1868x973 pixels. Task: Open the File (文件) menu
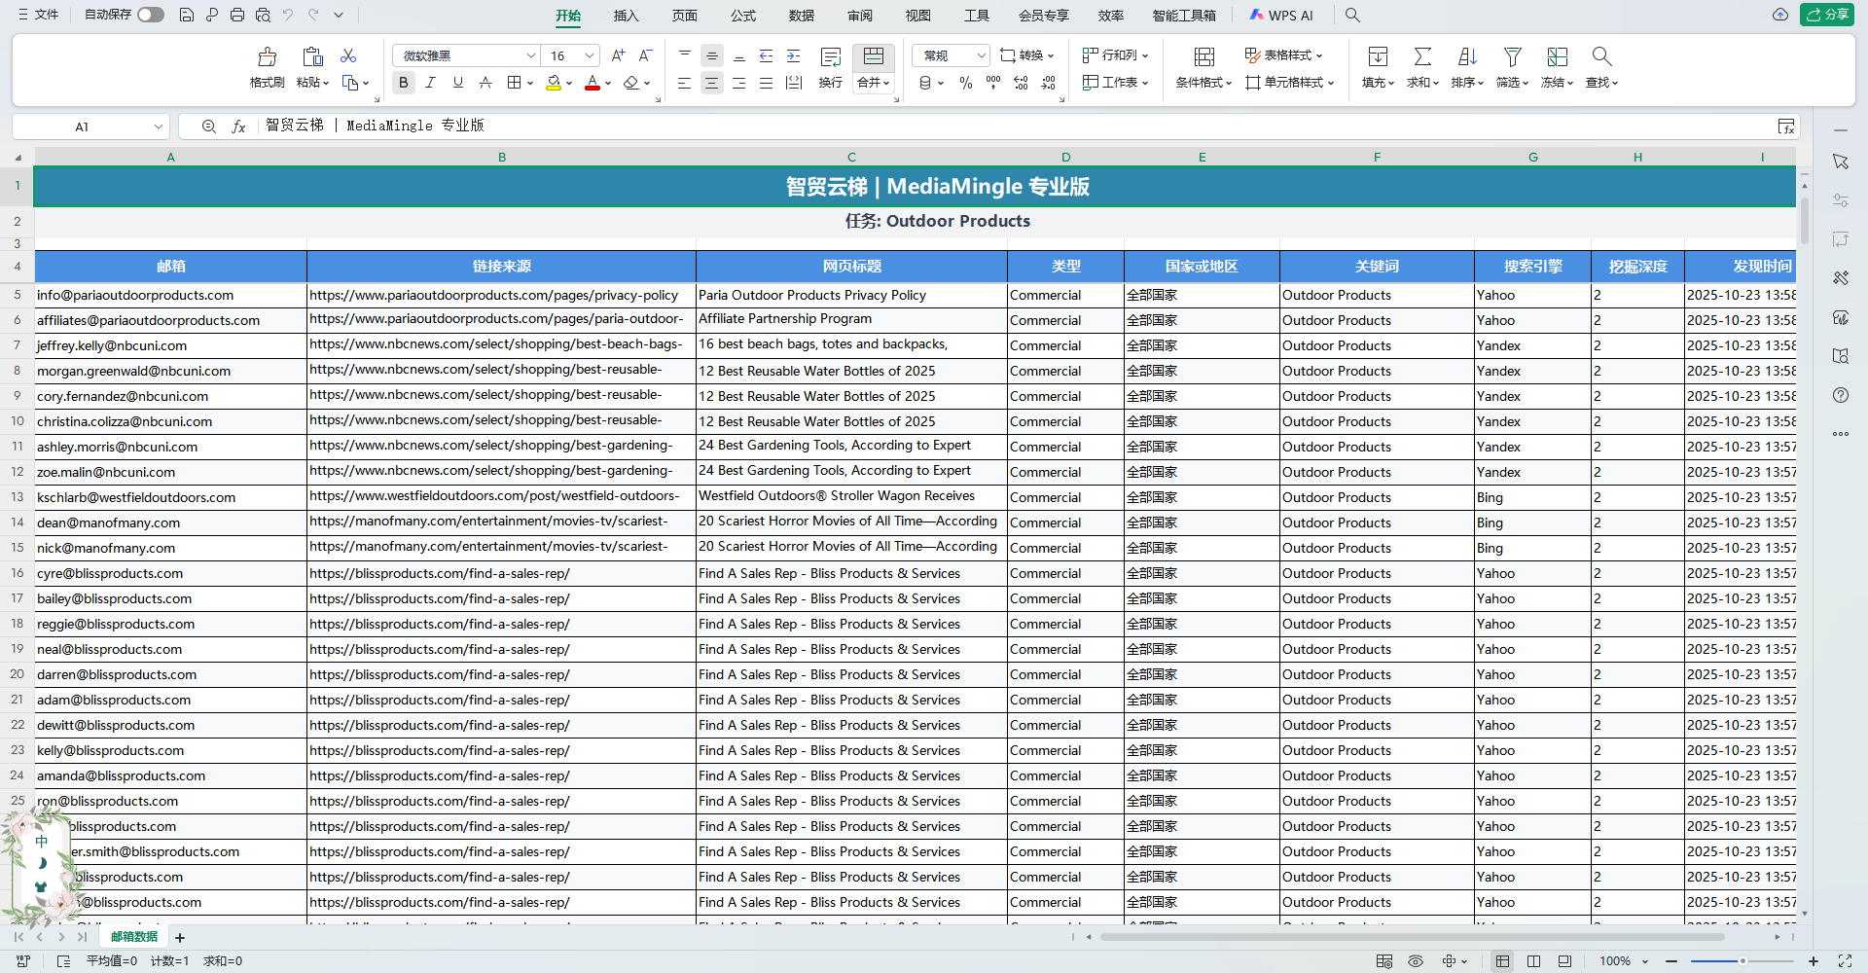(x=39, y=15)
